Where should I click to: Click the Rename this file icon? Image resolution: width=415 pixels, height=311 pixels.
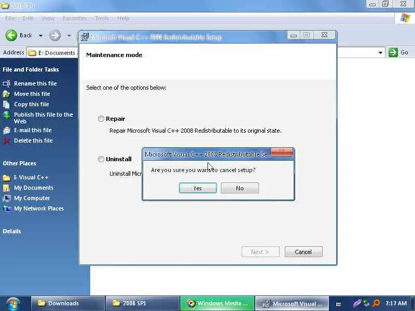[x=7, y=83]
